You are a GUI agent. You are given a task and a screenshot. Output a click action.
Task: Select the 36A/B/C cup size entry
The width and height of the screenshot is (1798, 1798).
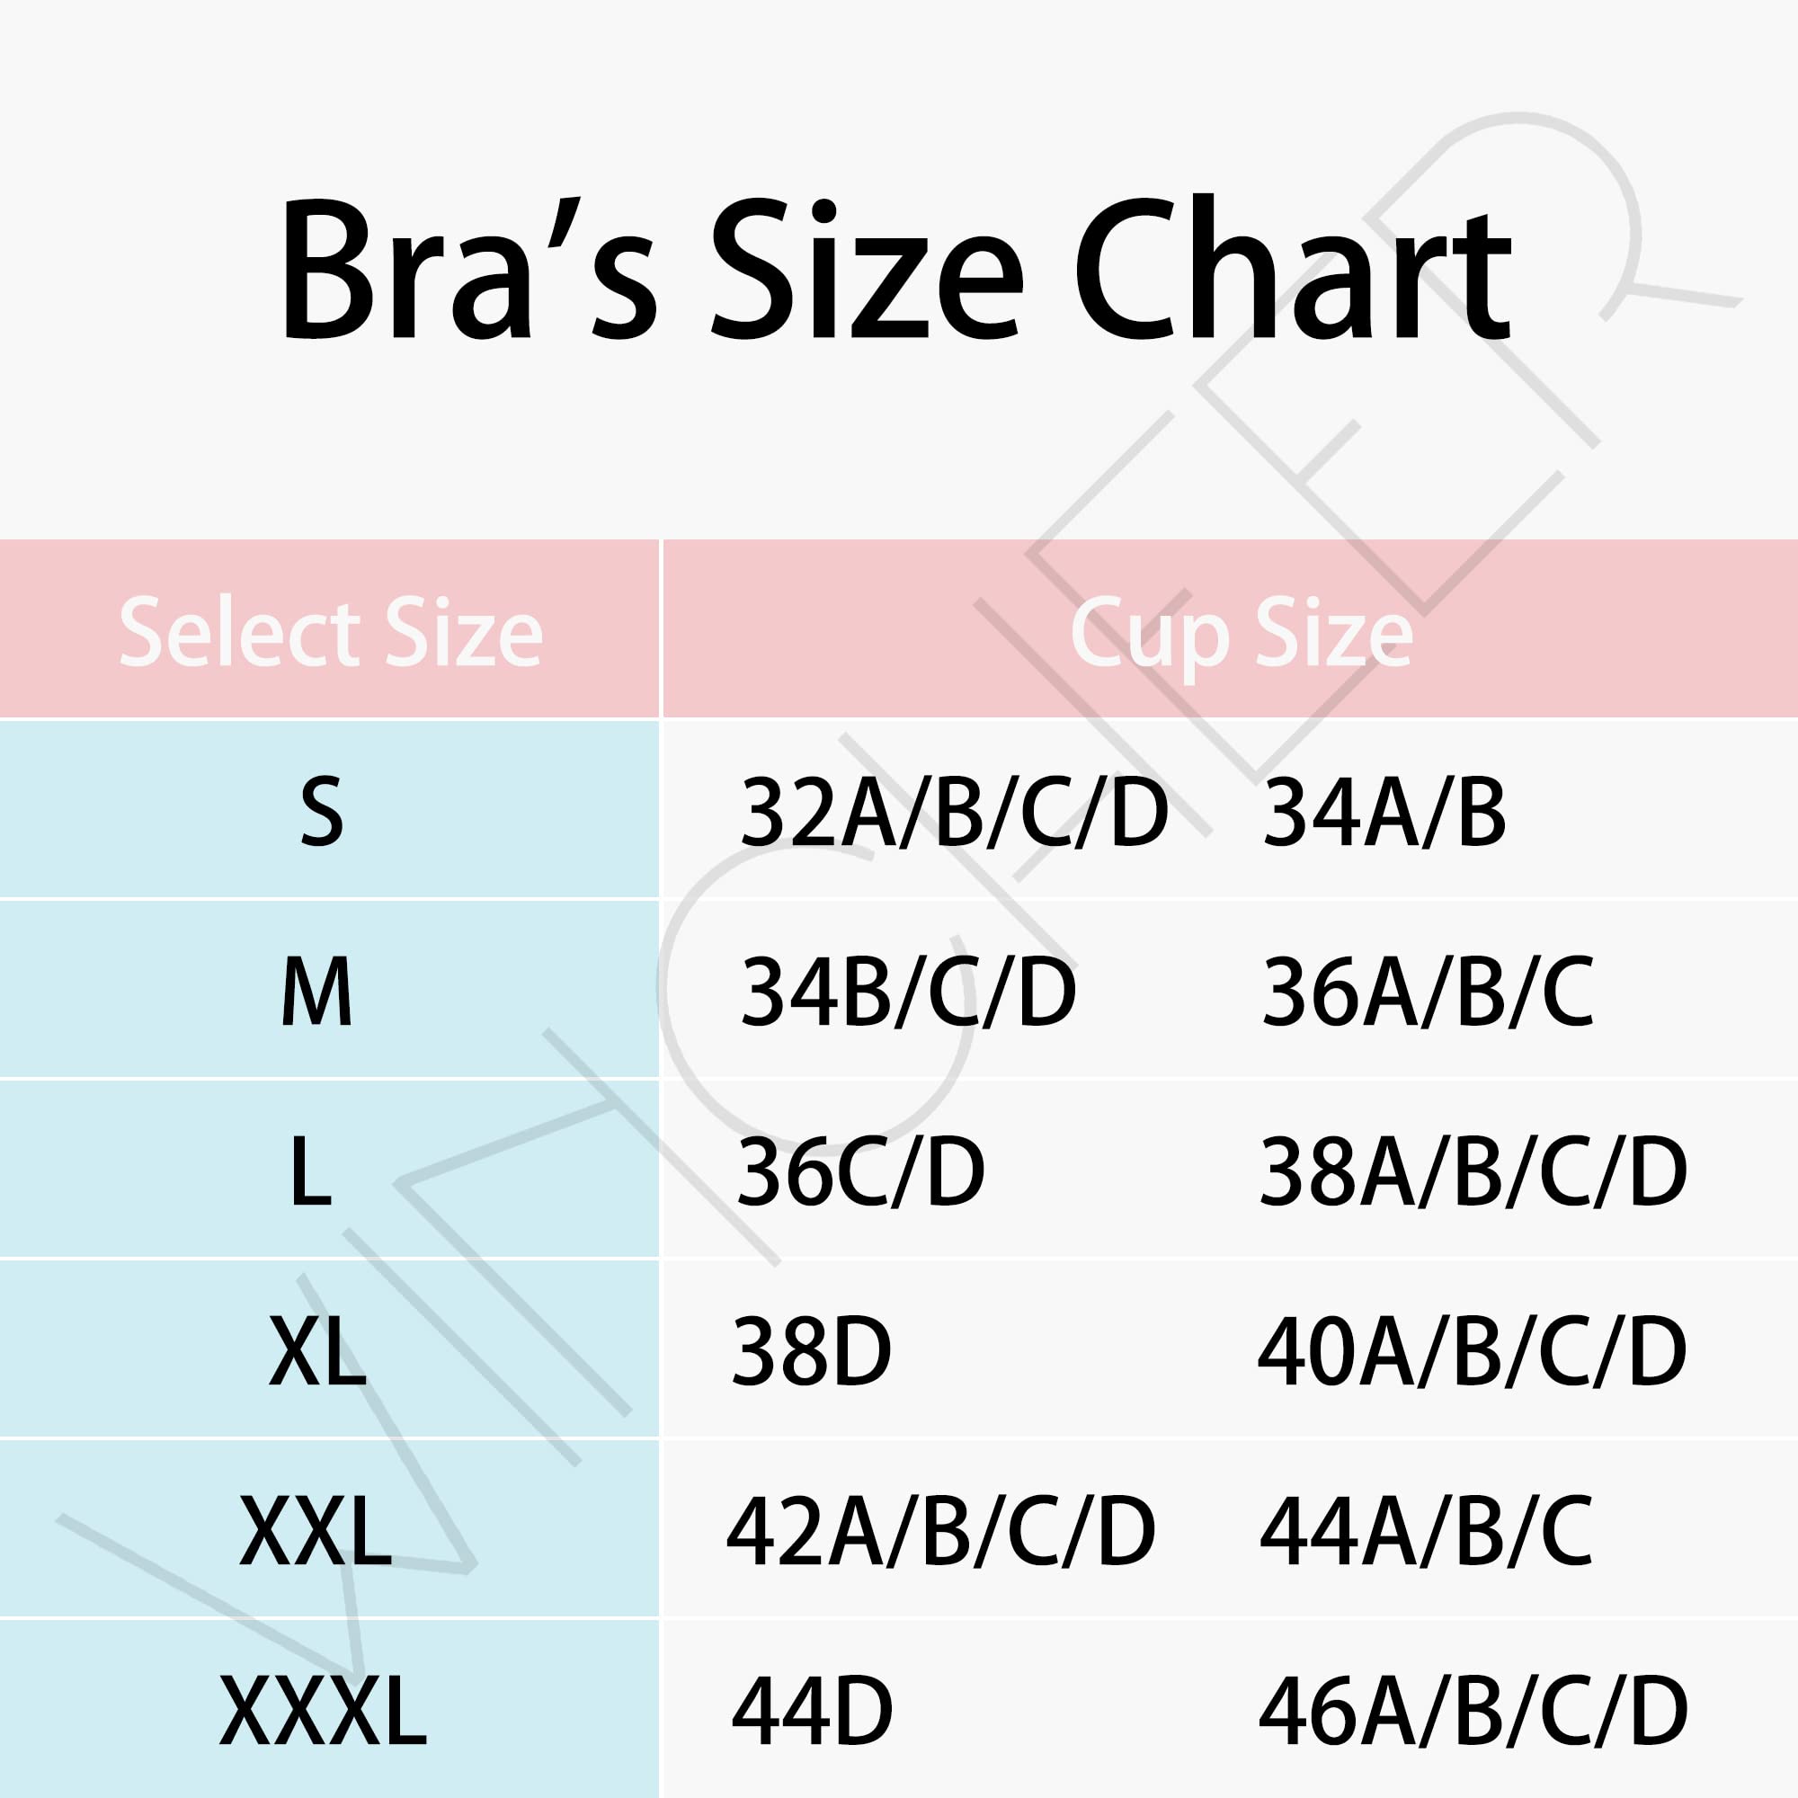click(1427, 993)
